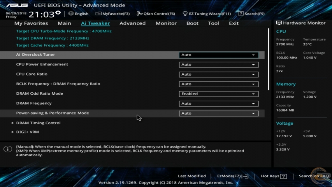Image resolution: width=332 pixels, height=187 pixels.
Task: Open the CPU Power Enhancement dropdown
Action: [218, 65]
